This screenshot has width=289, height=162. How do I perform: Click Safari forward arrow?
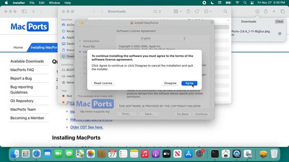tap(41, 11)
